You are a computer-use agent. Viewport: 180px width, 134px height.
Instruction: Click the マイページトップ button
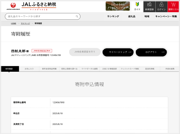click(118, 52)
